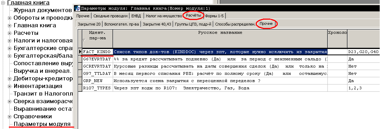
Task: Select Выручка и внереал. tree item
Action: pos(43,71)
